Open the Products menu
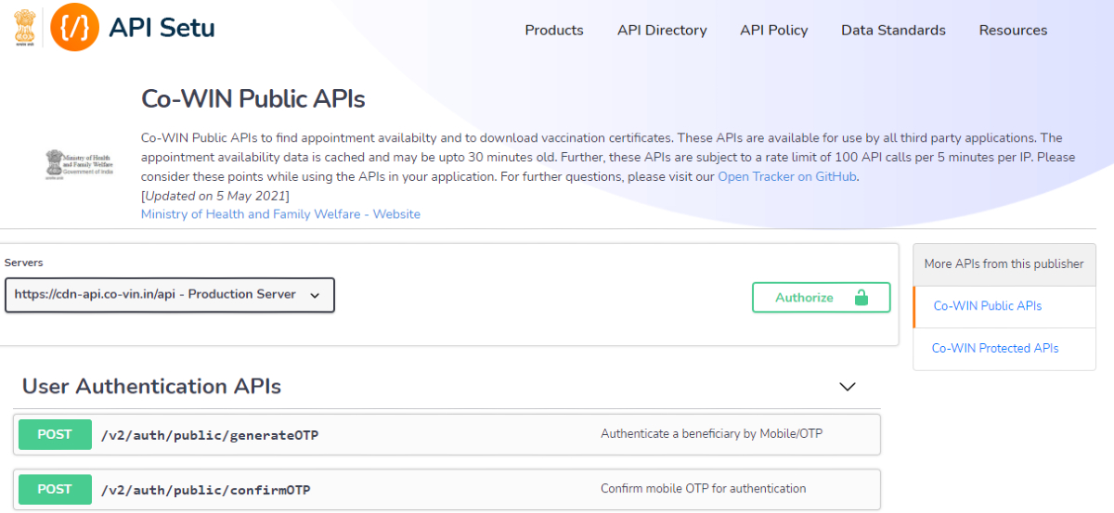The width and height of the screenshot is (1114, 513). [x=554, y=31]
